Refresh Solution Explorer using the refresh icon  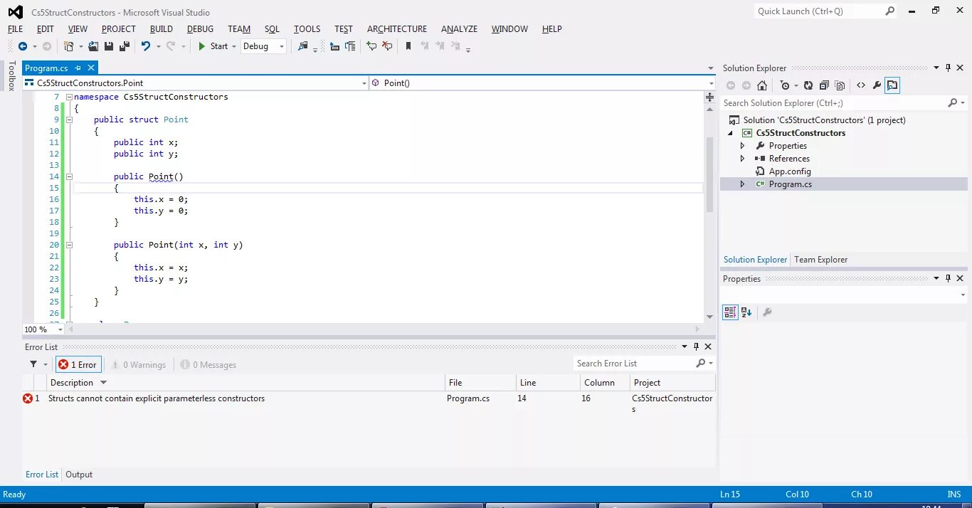(x=808, y=85)
